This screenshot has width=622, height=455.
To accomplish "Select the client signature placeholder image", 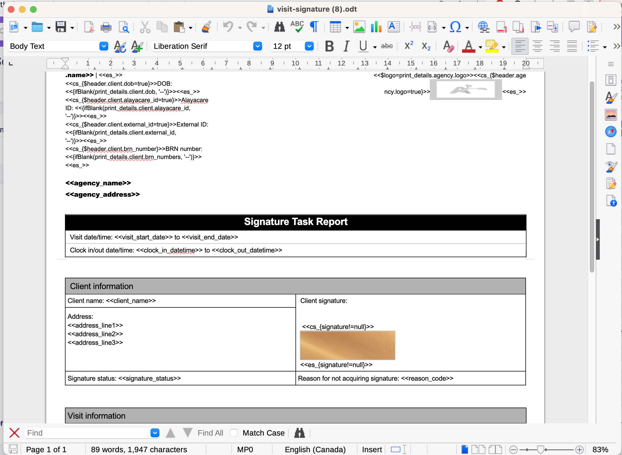I will pos(347,345).
